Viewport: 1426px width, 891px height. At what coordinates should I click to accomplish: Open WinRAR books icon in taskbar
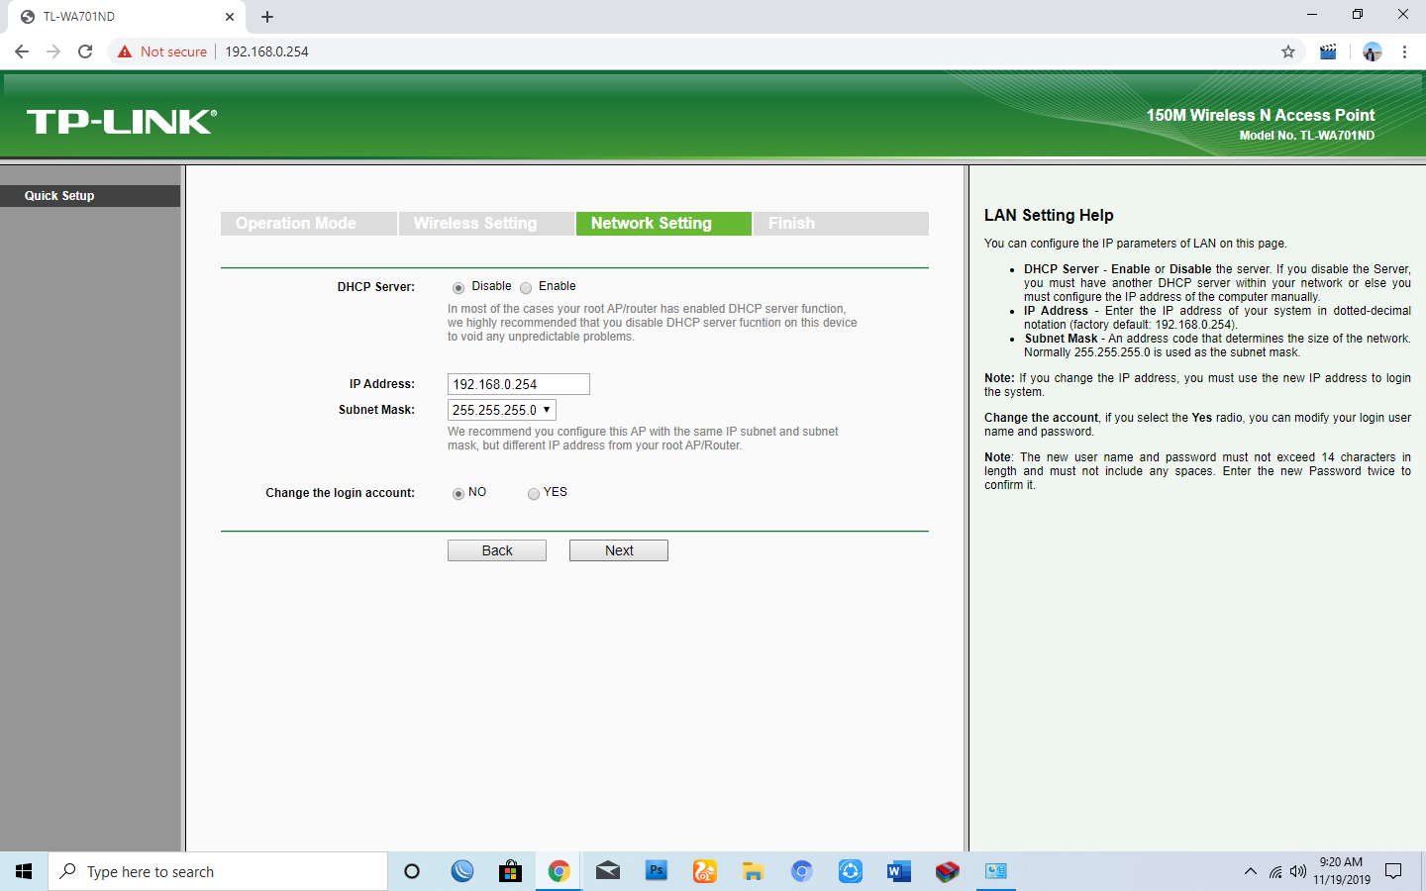[x=948, y=871]
